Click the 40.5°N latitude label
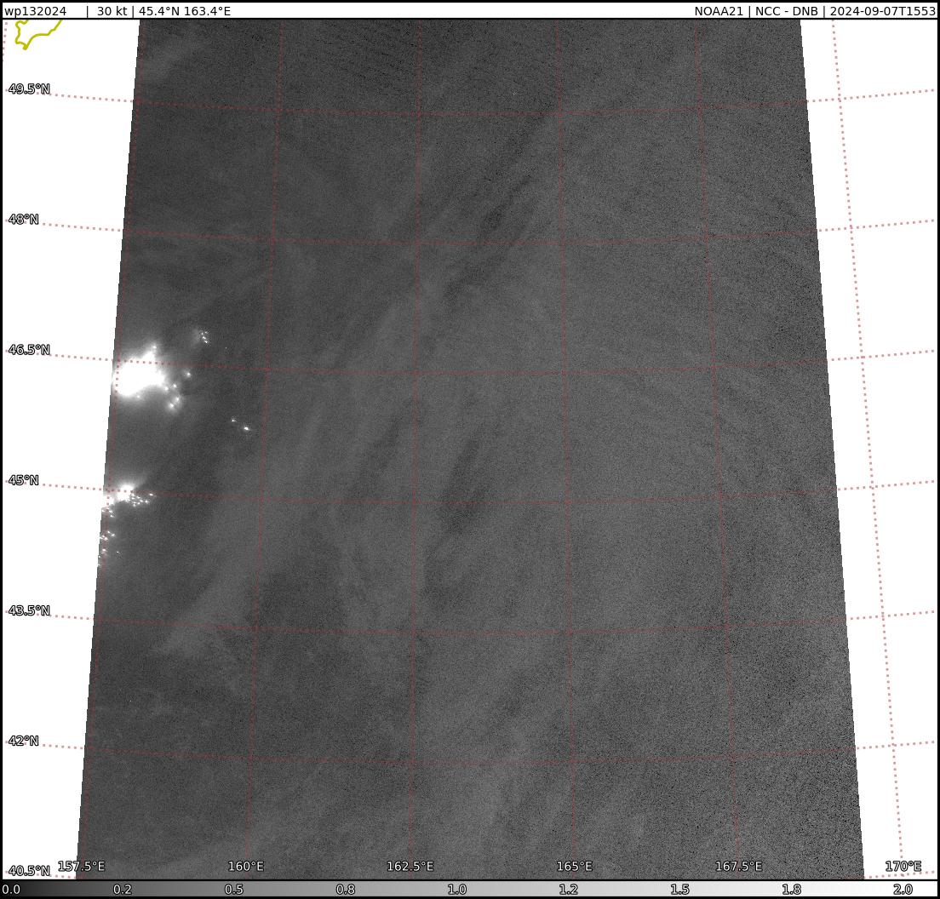Screen dimensions: 940x899 click(x=29, y=871)
